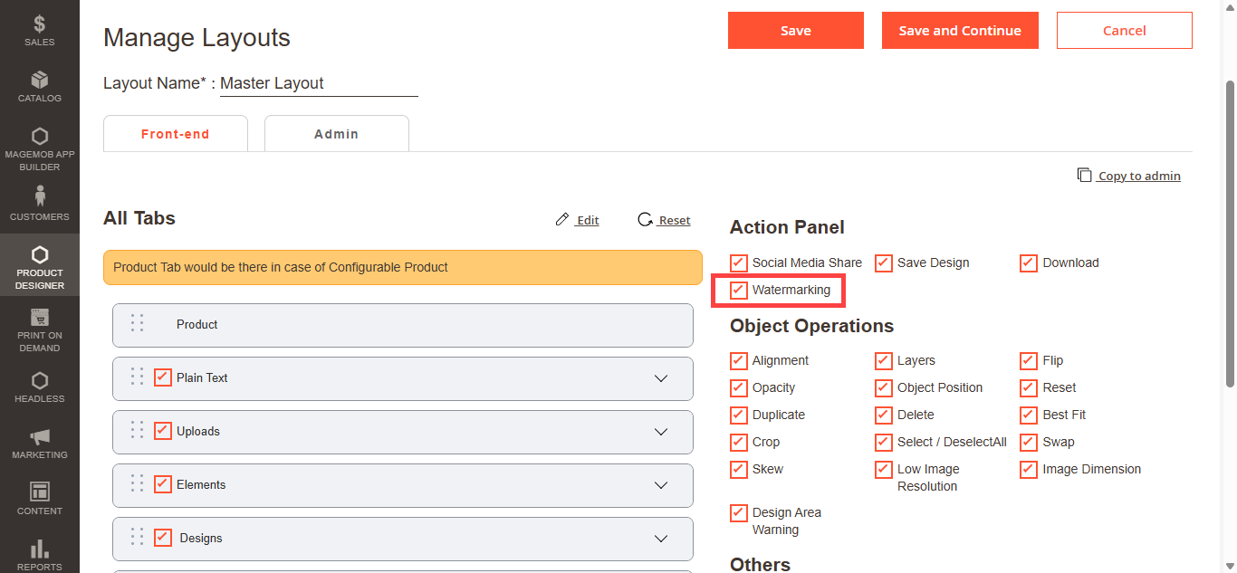Open Magemob App Builder icon
The width and height of the screenshot is (1237, 573).
click(x=39, y=137)
